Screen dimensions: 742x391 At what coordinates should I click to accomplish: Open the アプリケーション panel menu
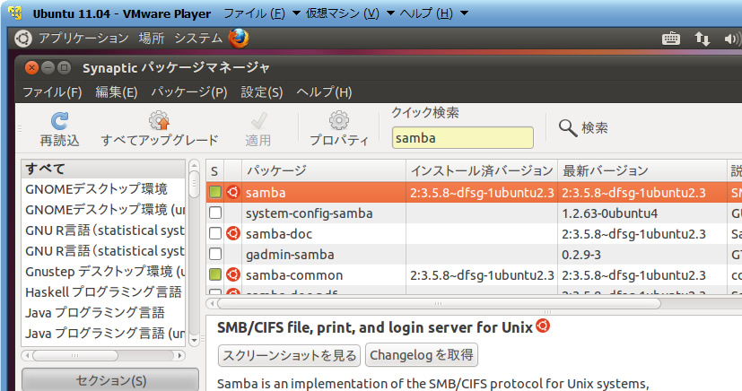click(83, 39)
